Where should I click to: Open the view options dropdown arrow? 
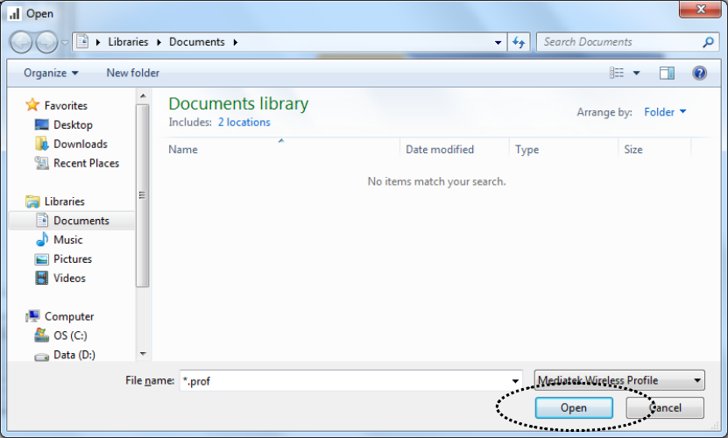(x=636, y=73)
